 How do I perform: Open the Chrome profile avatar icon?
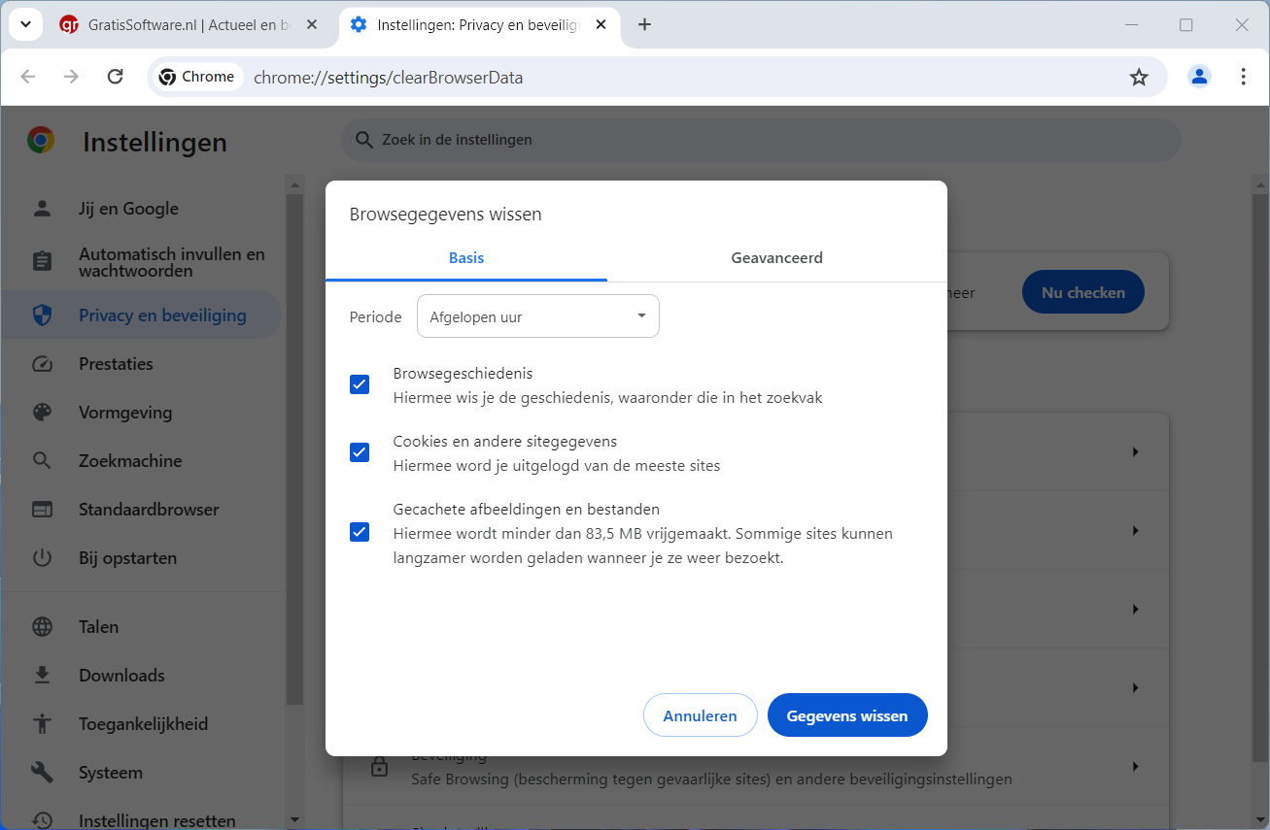pos(1199,77)
